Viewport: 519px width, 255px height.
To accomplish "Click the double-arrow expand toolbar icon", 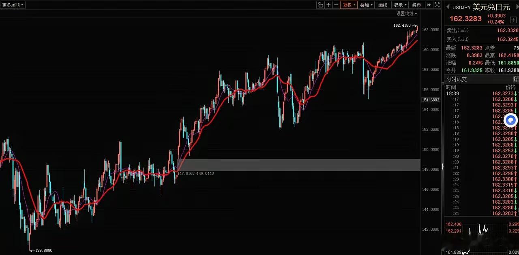I will (429, 5).
